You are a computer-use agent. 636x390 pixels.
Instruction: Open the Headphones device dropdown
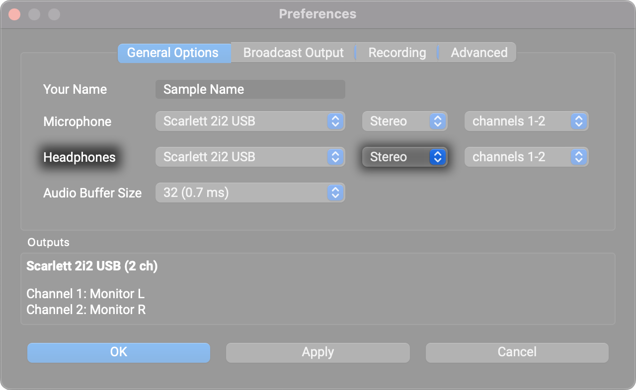tap(250, 157)
